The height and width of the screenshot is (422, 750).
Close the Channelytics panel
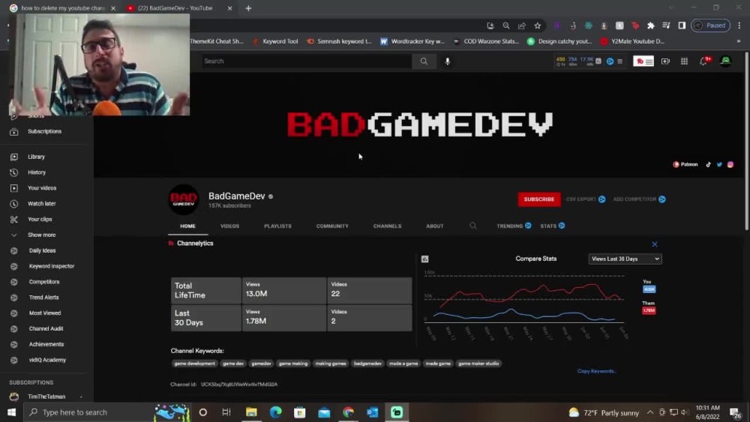[x=654, y=244]
